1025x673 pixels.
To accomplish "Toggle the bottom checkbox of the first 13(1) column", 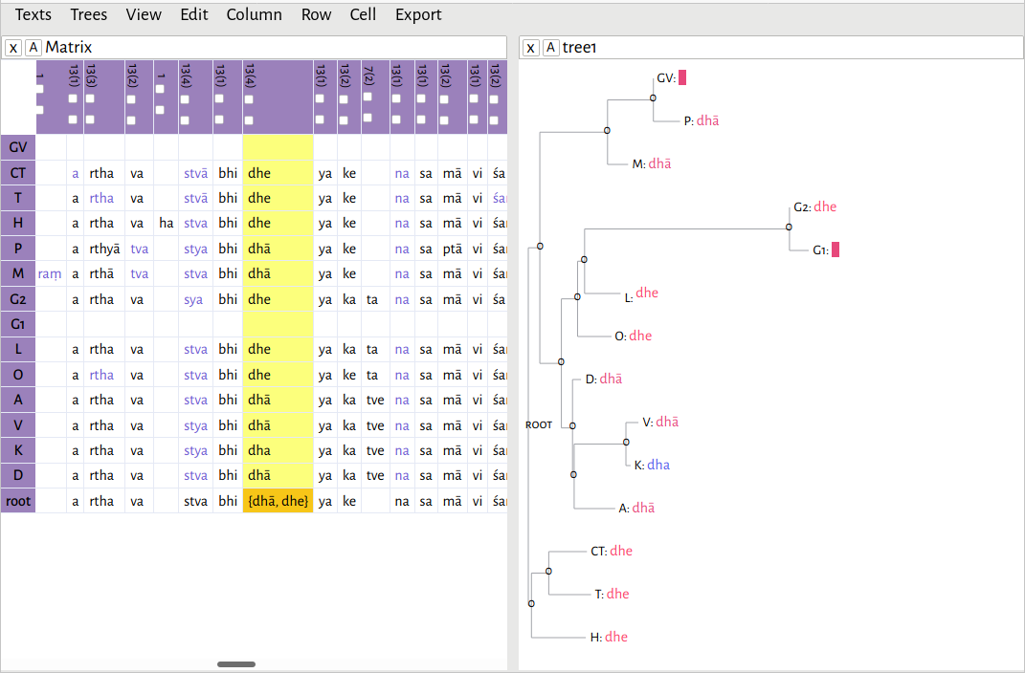I will pyautogui.click(x=72, y=118).
